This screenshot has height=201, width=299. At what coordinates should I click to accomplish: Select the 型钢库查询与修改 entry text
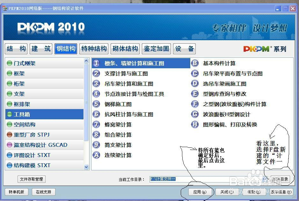pyautogui.click(x=225, y=94)
